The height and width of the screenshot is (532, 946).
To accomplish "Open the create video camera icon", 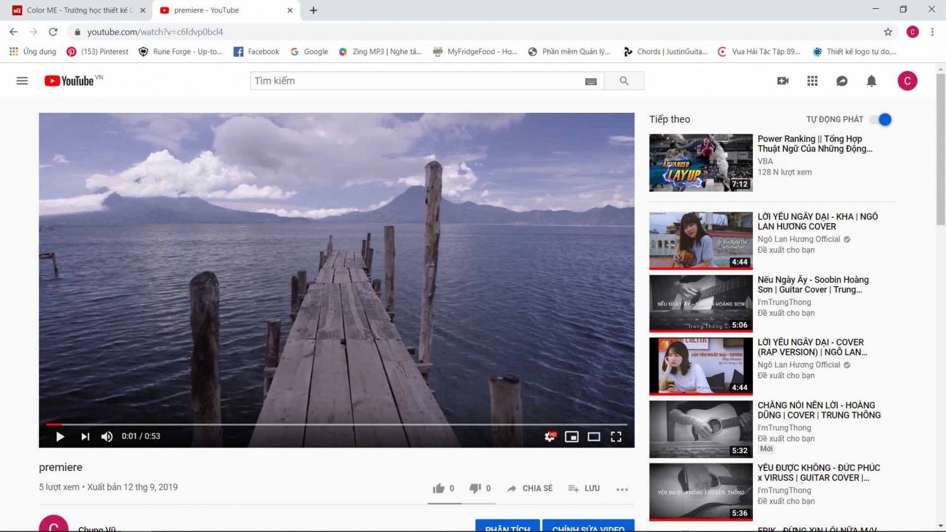I will [783, 81].
